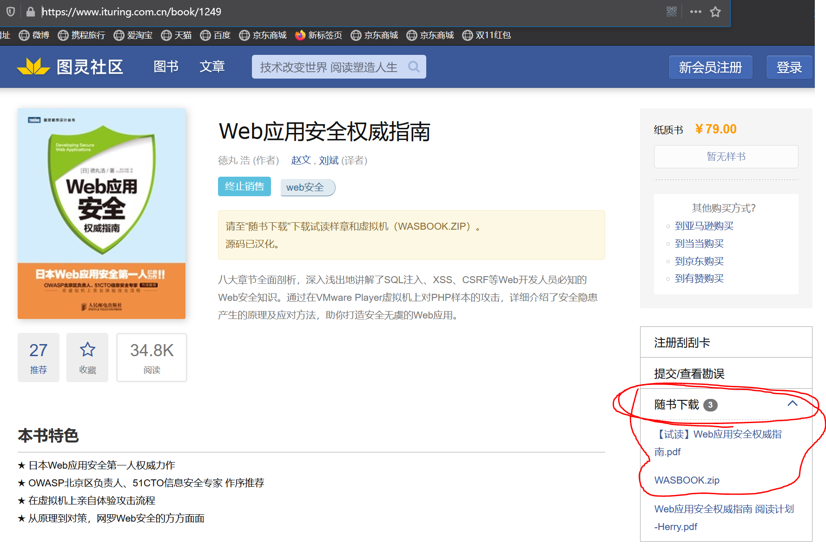Image resolution: width=826 pixels, height=544 pixels.
Task: Open the 百度 bookmark
Action: coord(215,35)
